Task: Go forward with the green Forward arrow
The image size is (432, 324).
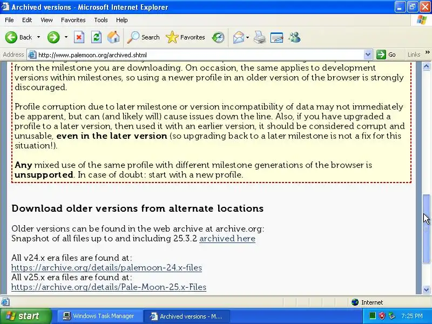Action: tap(53, 37)
